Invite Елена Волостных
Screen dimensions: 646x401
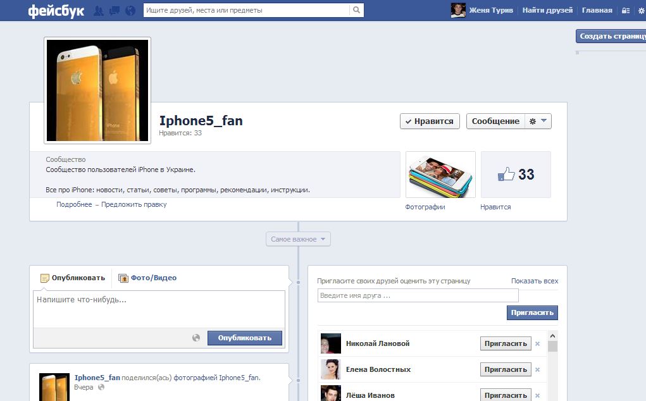click(x=506, y=370)
